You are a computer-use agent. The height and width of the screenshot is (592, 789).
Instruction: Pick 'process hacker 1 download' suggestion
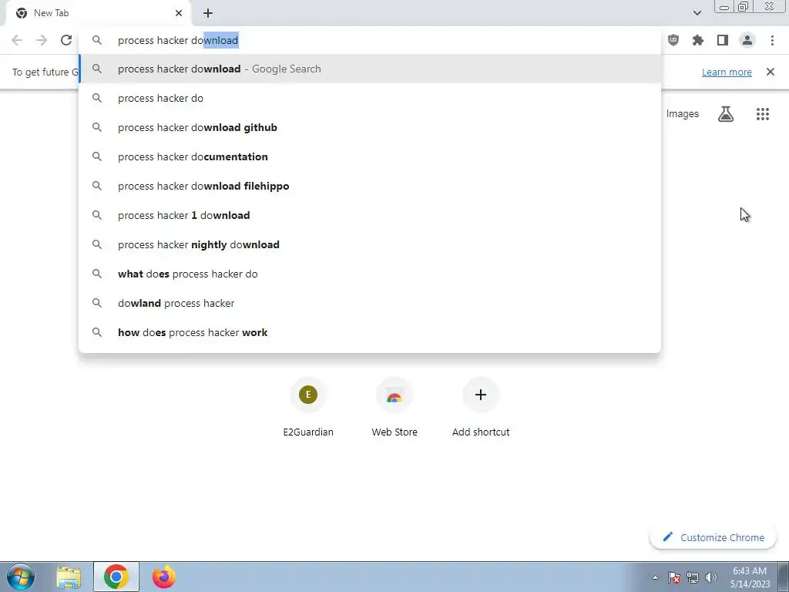[370, 215]
